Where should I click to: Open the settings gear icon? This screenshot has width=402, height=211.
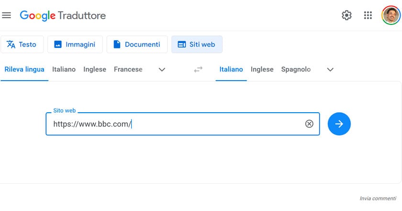(x=346, y=15)
